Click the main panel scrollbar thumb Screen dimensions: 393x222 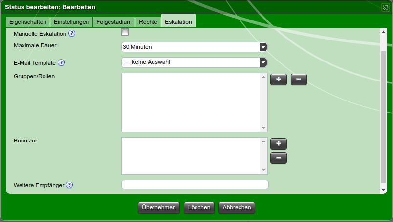tap(383, 117)
